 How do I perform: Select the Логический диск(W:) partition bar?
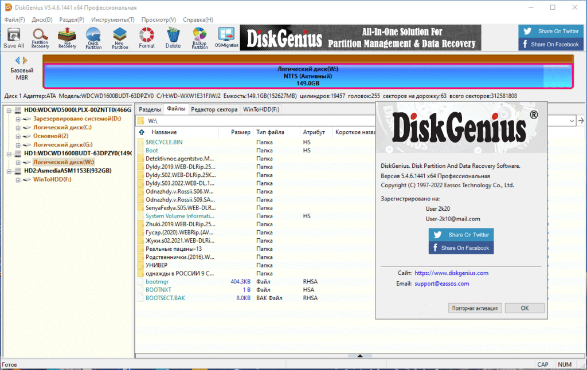[x=308, y=76]
